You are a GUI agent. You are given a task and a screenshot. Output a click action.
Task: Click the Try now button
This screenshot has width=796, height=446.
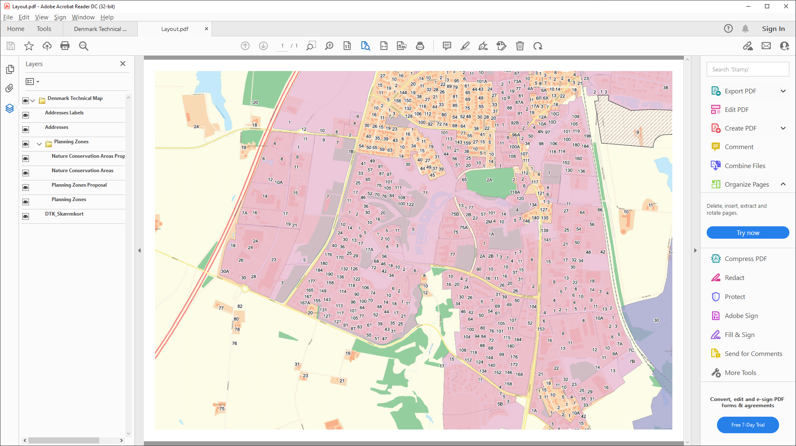tap(748, 233)
